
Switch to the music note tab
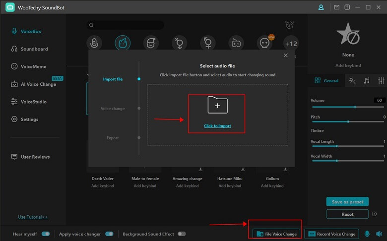click(x=367, y=80)
